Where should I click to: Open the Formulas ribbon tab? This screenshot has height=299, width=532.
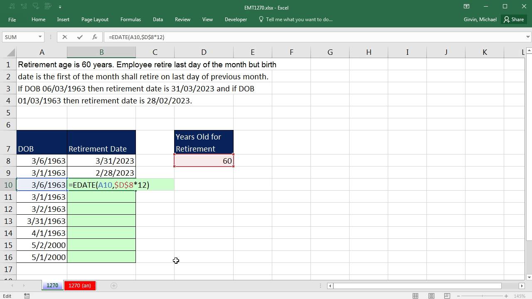[131, 20]
